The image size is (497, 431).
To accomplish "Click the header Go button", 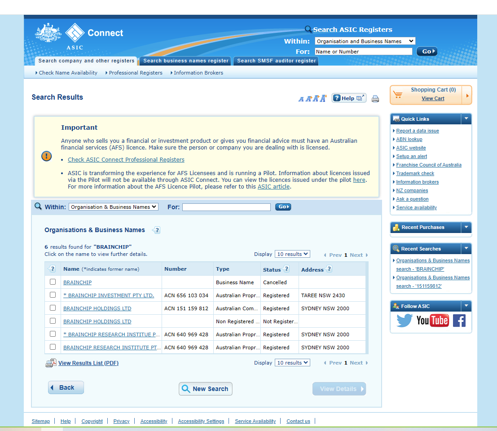I will [427, 51].
